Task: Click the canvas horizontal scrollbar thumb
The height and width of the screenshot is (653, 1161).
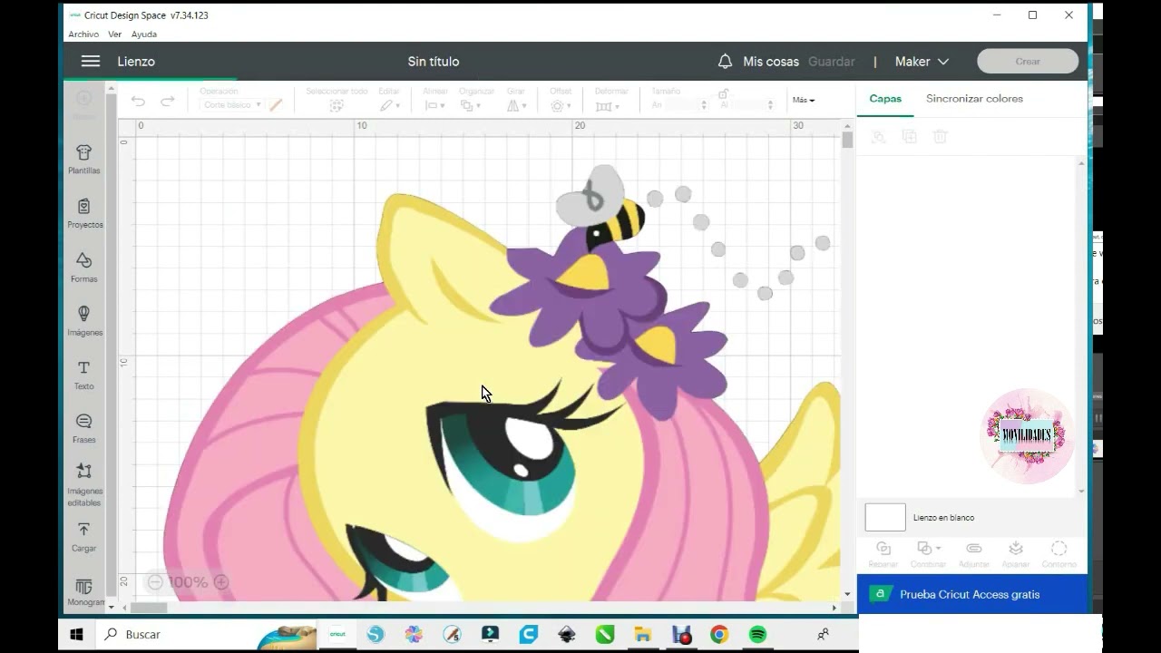Action: [x=149, y=608]
